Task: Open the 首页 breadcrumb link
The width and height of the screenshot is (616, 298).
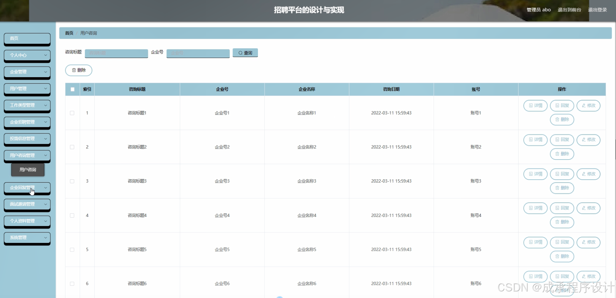Action: click(x=69, y=33)
